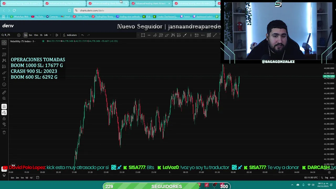Select the 1m timeframe in top toolbar
The height and width of the screenshot is (189, 336).
click(x=25, y=35)
